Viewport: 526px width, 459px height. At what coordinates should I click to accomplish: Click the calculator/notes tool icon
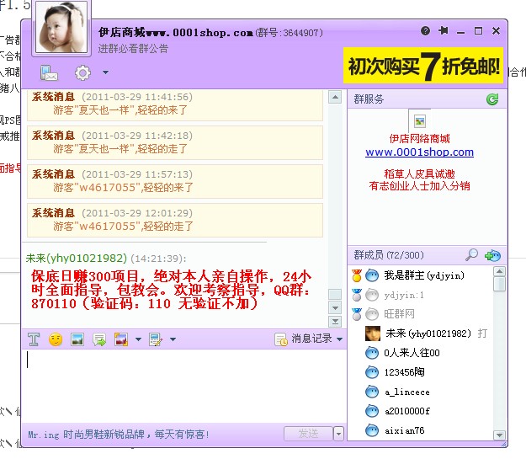coord(156,339)
